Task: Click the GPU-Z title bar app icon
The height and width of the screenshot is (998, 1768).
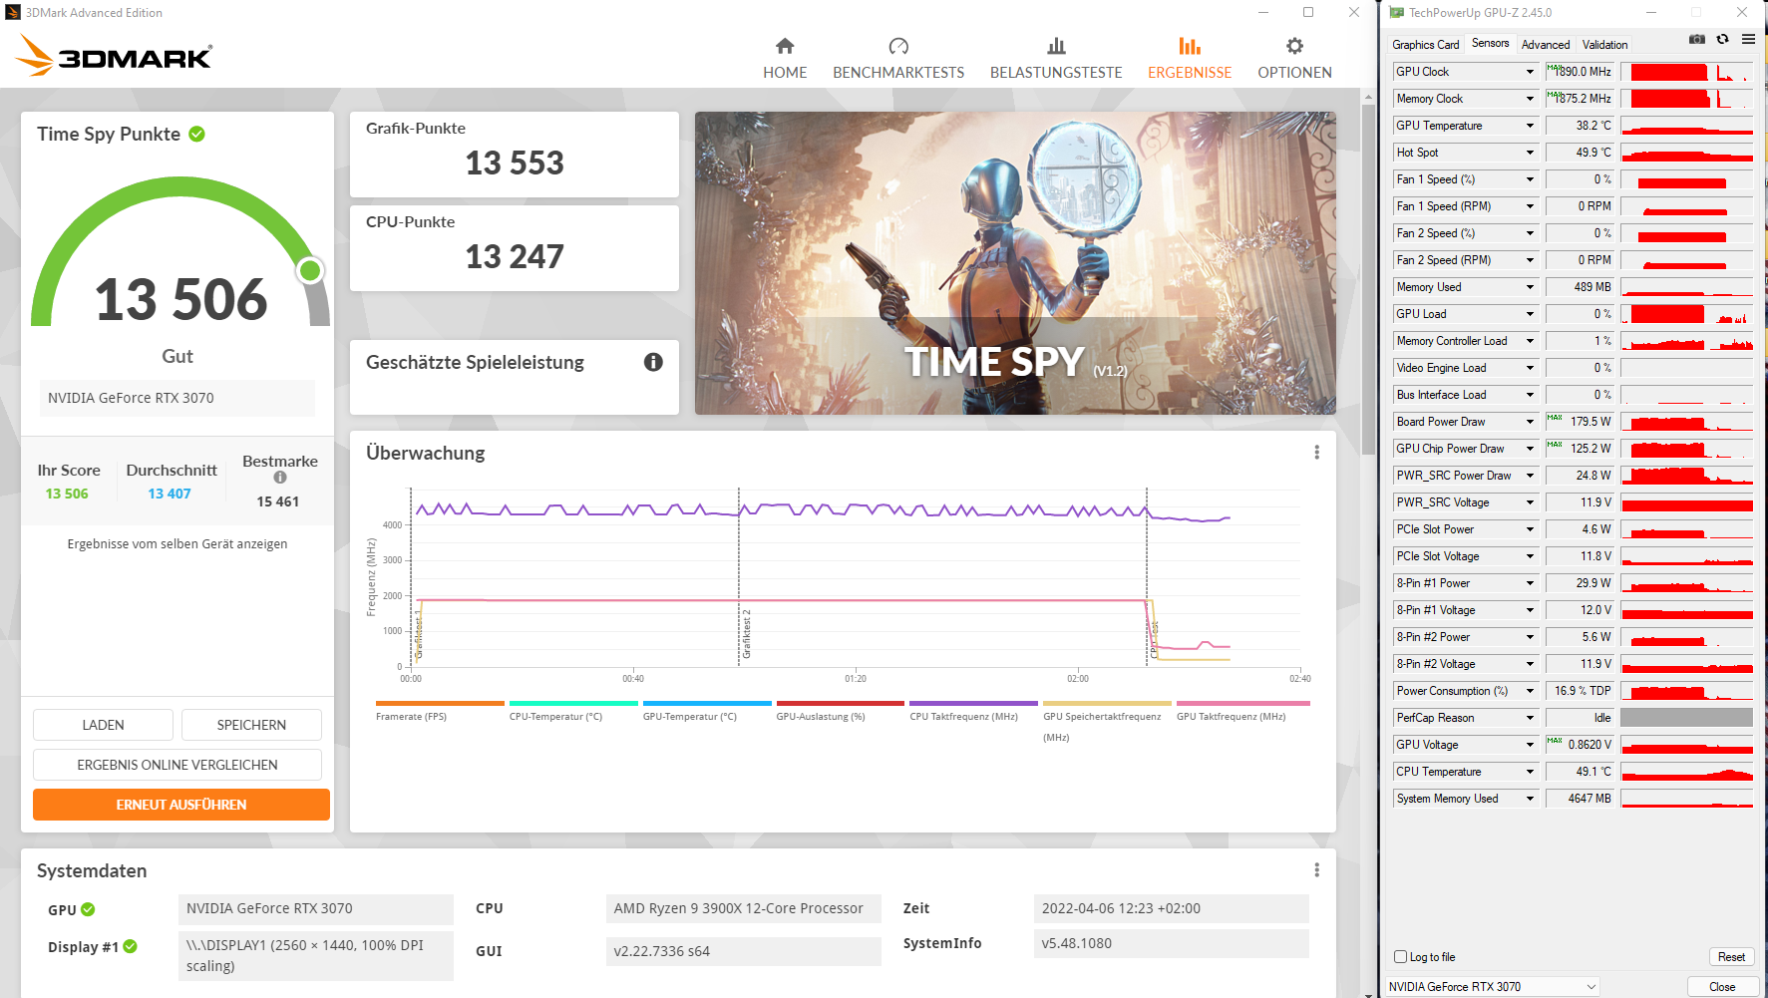Action: coord(1397,13)
